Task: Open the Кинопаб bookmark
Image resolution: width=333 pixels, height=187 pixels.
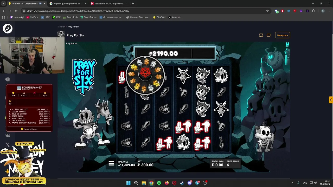Action: (174, 17)
